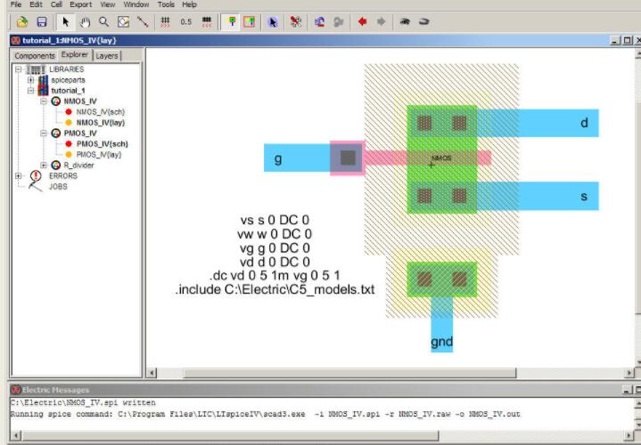
Task: Toggle the Select Area mode button
Action: point(251,21)
